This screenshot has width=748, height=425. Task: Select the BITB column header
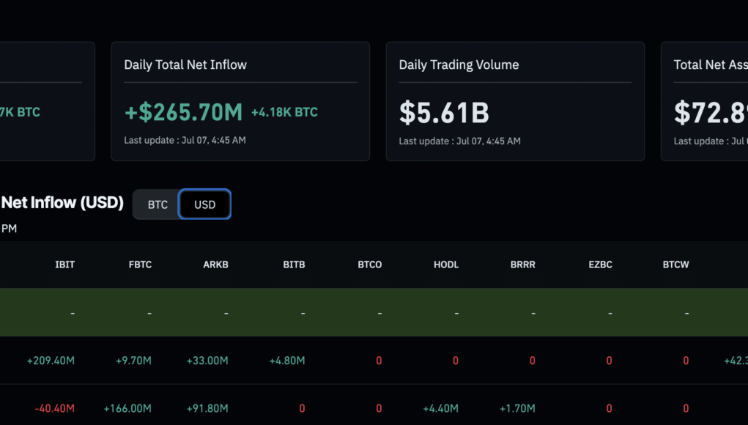tap(294, 265)
